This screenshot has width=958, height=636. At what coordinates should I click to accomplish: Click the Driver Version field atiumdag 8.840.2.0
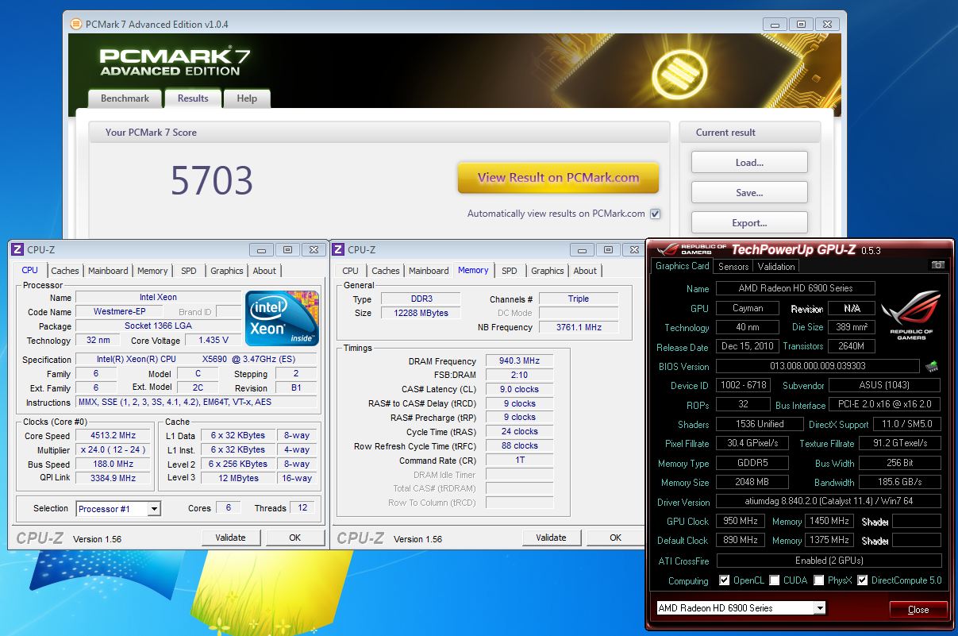pyautogui.click(x=828, y=502)
